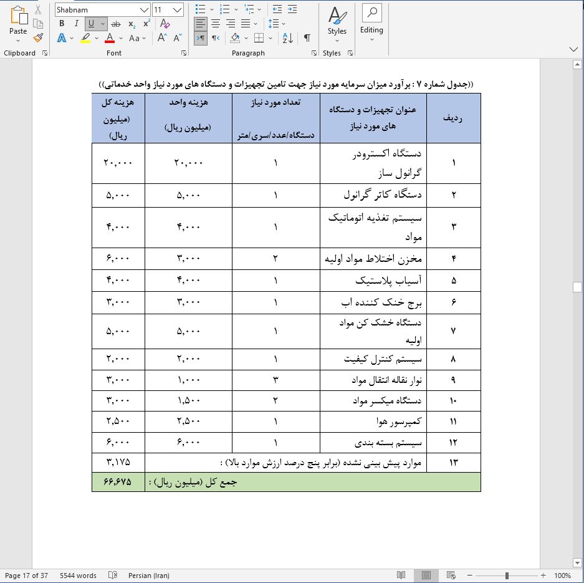Toggle right-to-left text direction
Viewport: 584px width, 583px height.
[x=216, y=37]
